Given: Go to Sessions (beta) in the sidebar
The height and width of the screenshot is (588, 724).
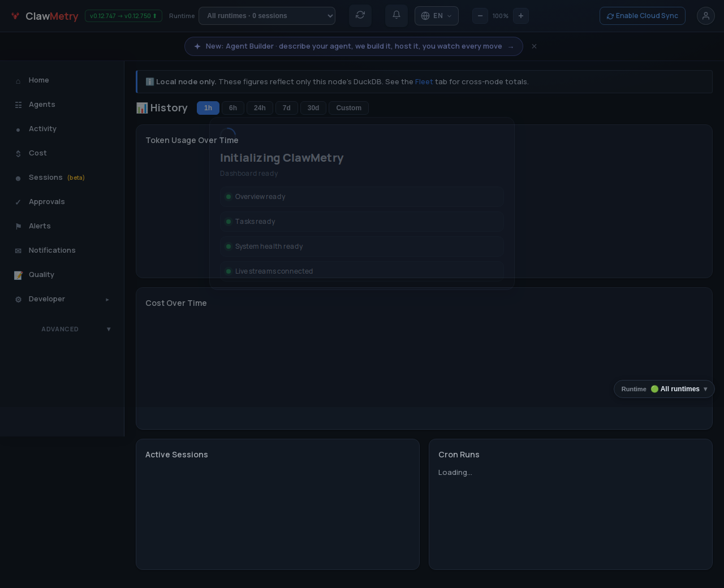Looking at the screenshot, I should [62, 178].
